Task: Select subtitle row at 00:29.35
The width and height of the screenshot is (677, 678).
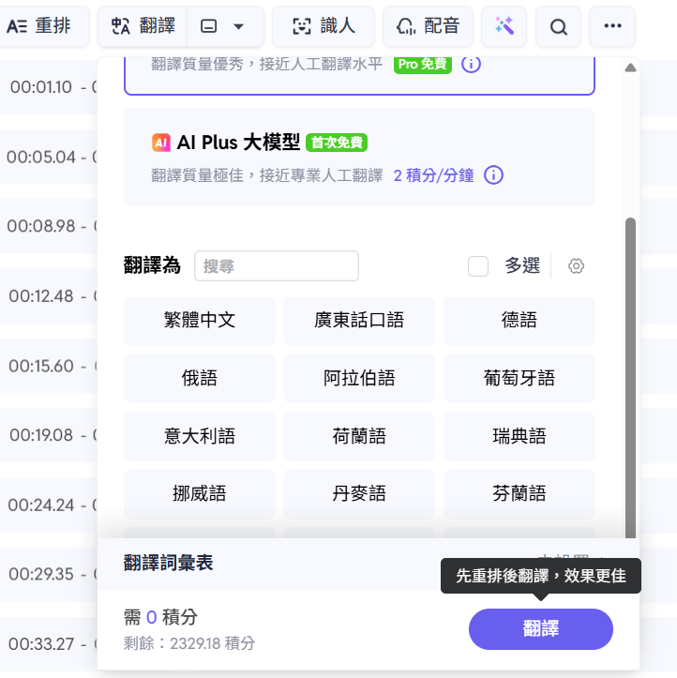Action: 49,575
